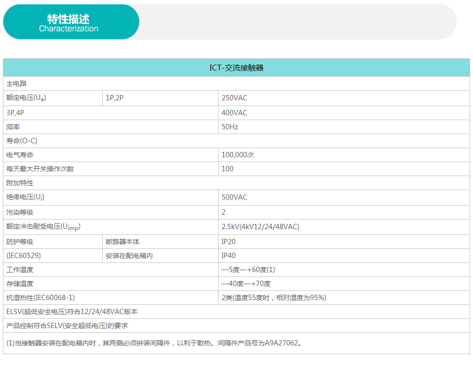Click the footnote mentioning A9A27062
473x370 pixels.
pos(154,343)
